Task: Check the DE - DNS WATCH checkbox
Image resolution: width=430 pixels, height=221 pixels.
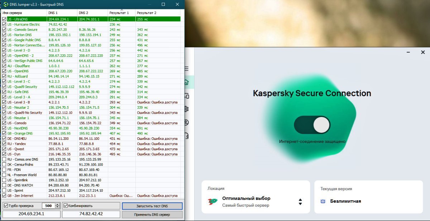Action: click(4, 185)
